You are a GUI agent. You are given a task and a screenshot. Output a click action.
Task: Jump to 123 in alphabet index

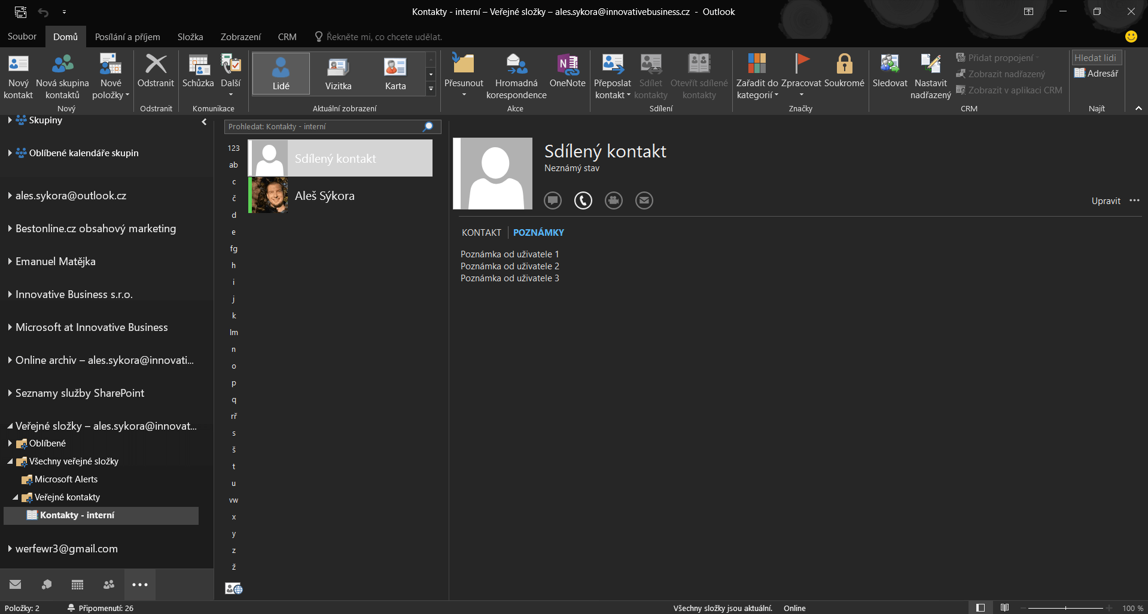point(233,148)
